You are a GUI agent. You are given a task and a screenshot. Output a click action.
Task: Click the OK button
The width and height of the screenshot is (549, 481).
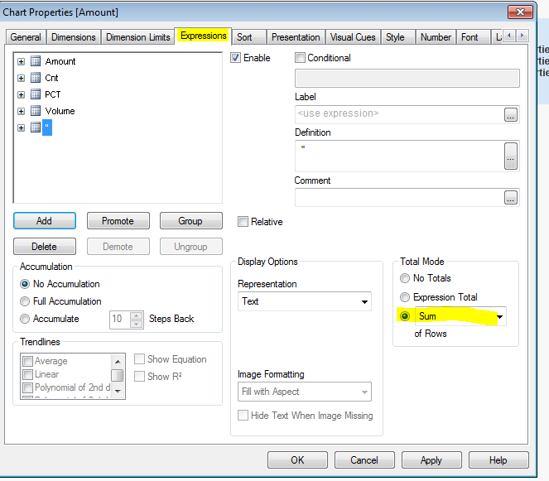point(297,460)
